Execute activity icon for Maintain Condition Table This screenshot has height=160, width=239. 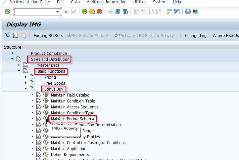coord(46,101)
